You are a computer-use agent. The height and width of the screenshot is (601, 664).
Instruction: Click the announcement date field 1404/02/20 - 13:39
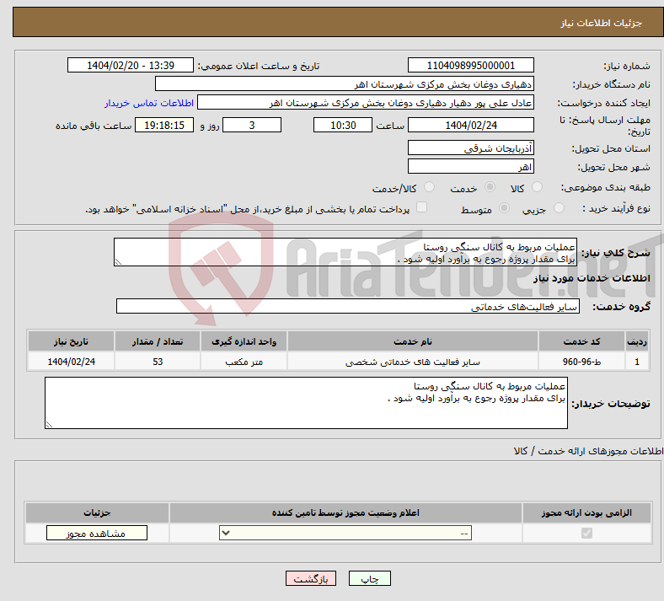(x=131, y=65)
